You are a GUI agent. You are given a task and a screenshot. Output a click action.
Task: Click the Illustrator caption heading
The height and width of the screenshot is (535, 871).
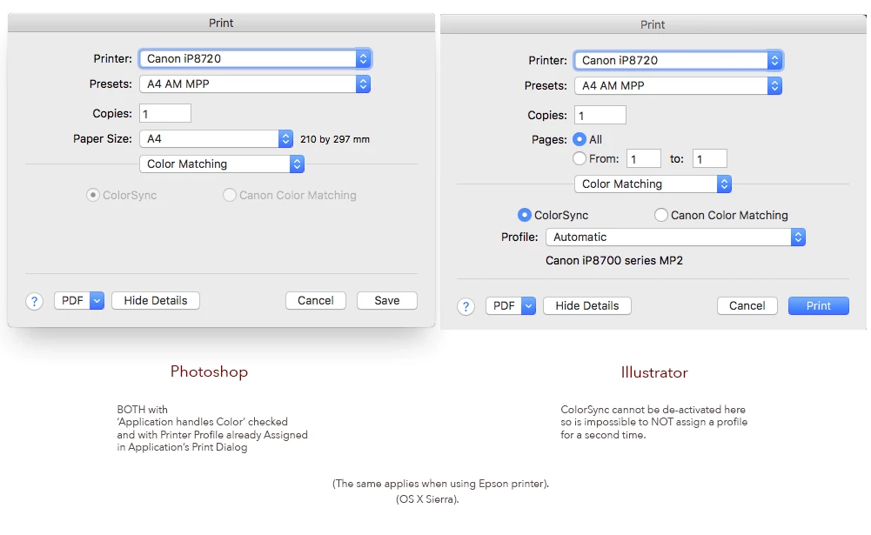(x=654, y=372)
